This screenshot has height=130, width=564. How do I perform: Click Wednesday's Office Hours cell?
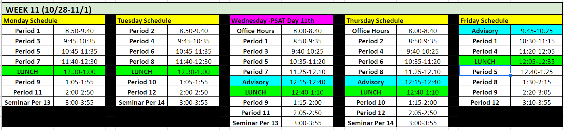(256, 31)
